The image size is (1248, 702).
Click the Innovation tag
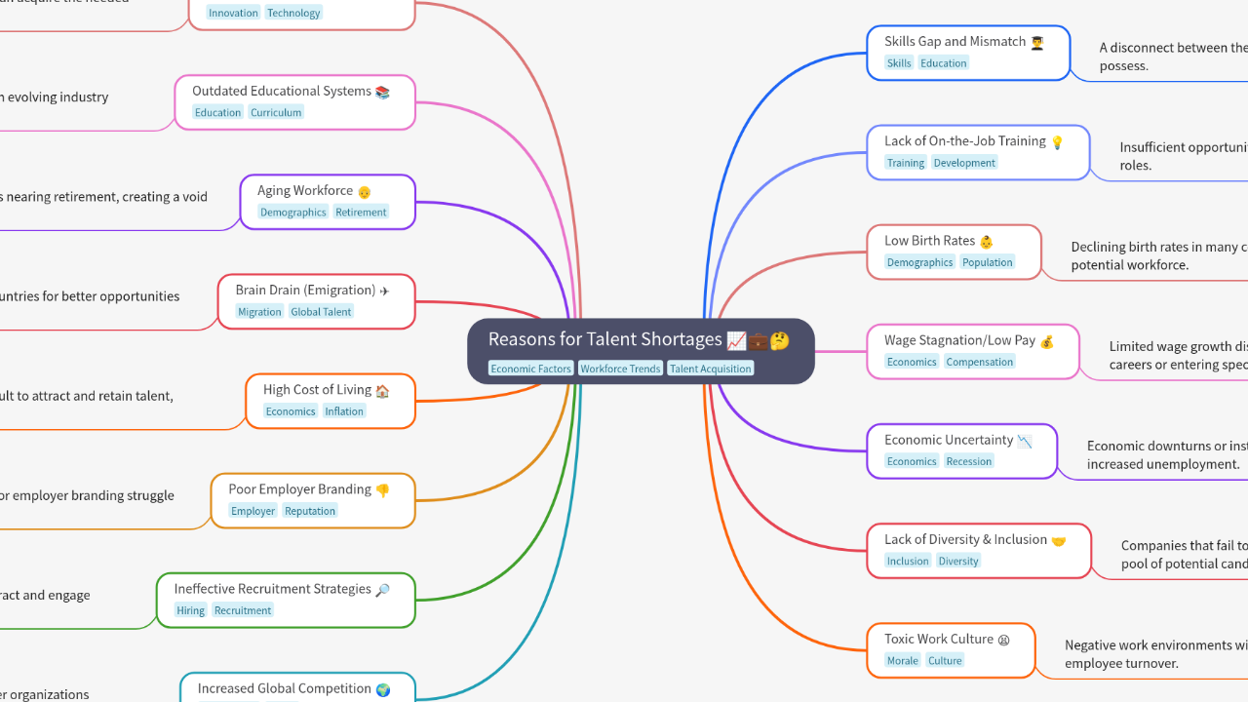click(x=233, y=13)
